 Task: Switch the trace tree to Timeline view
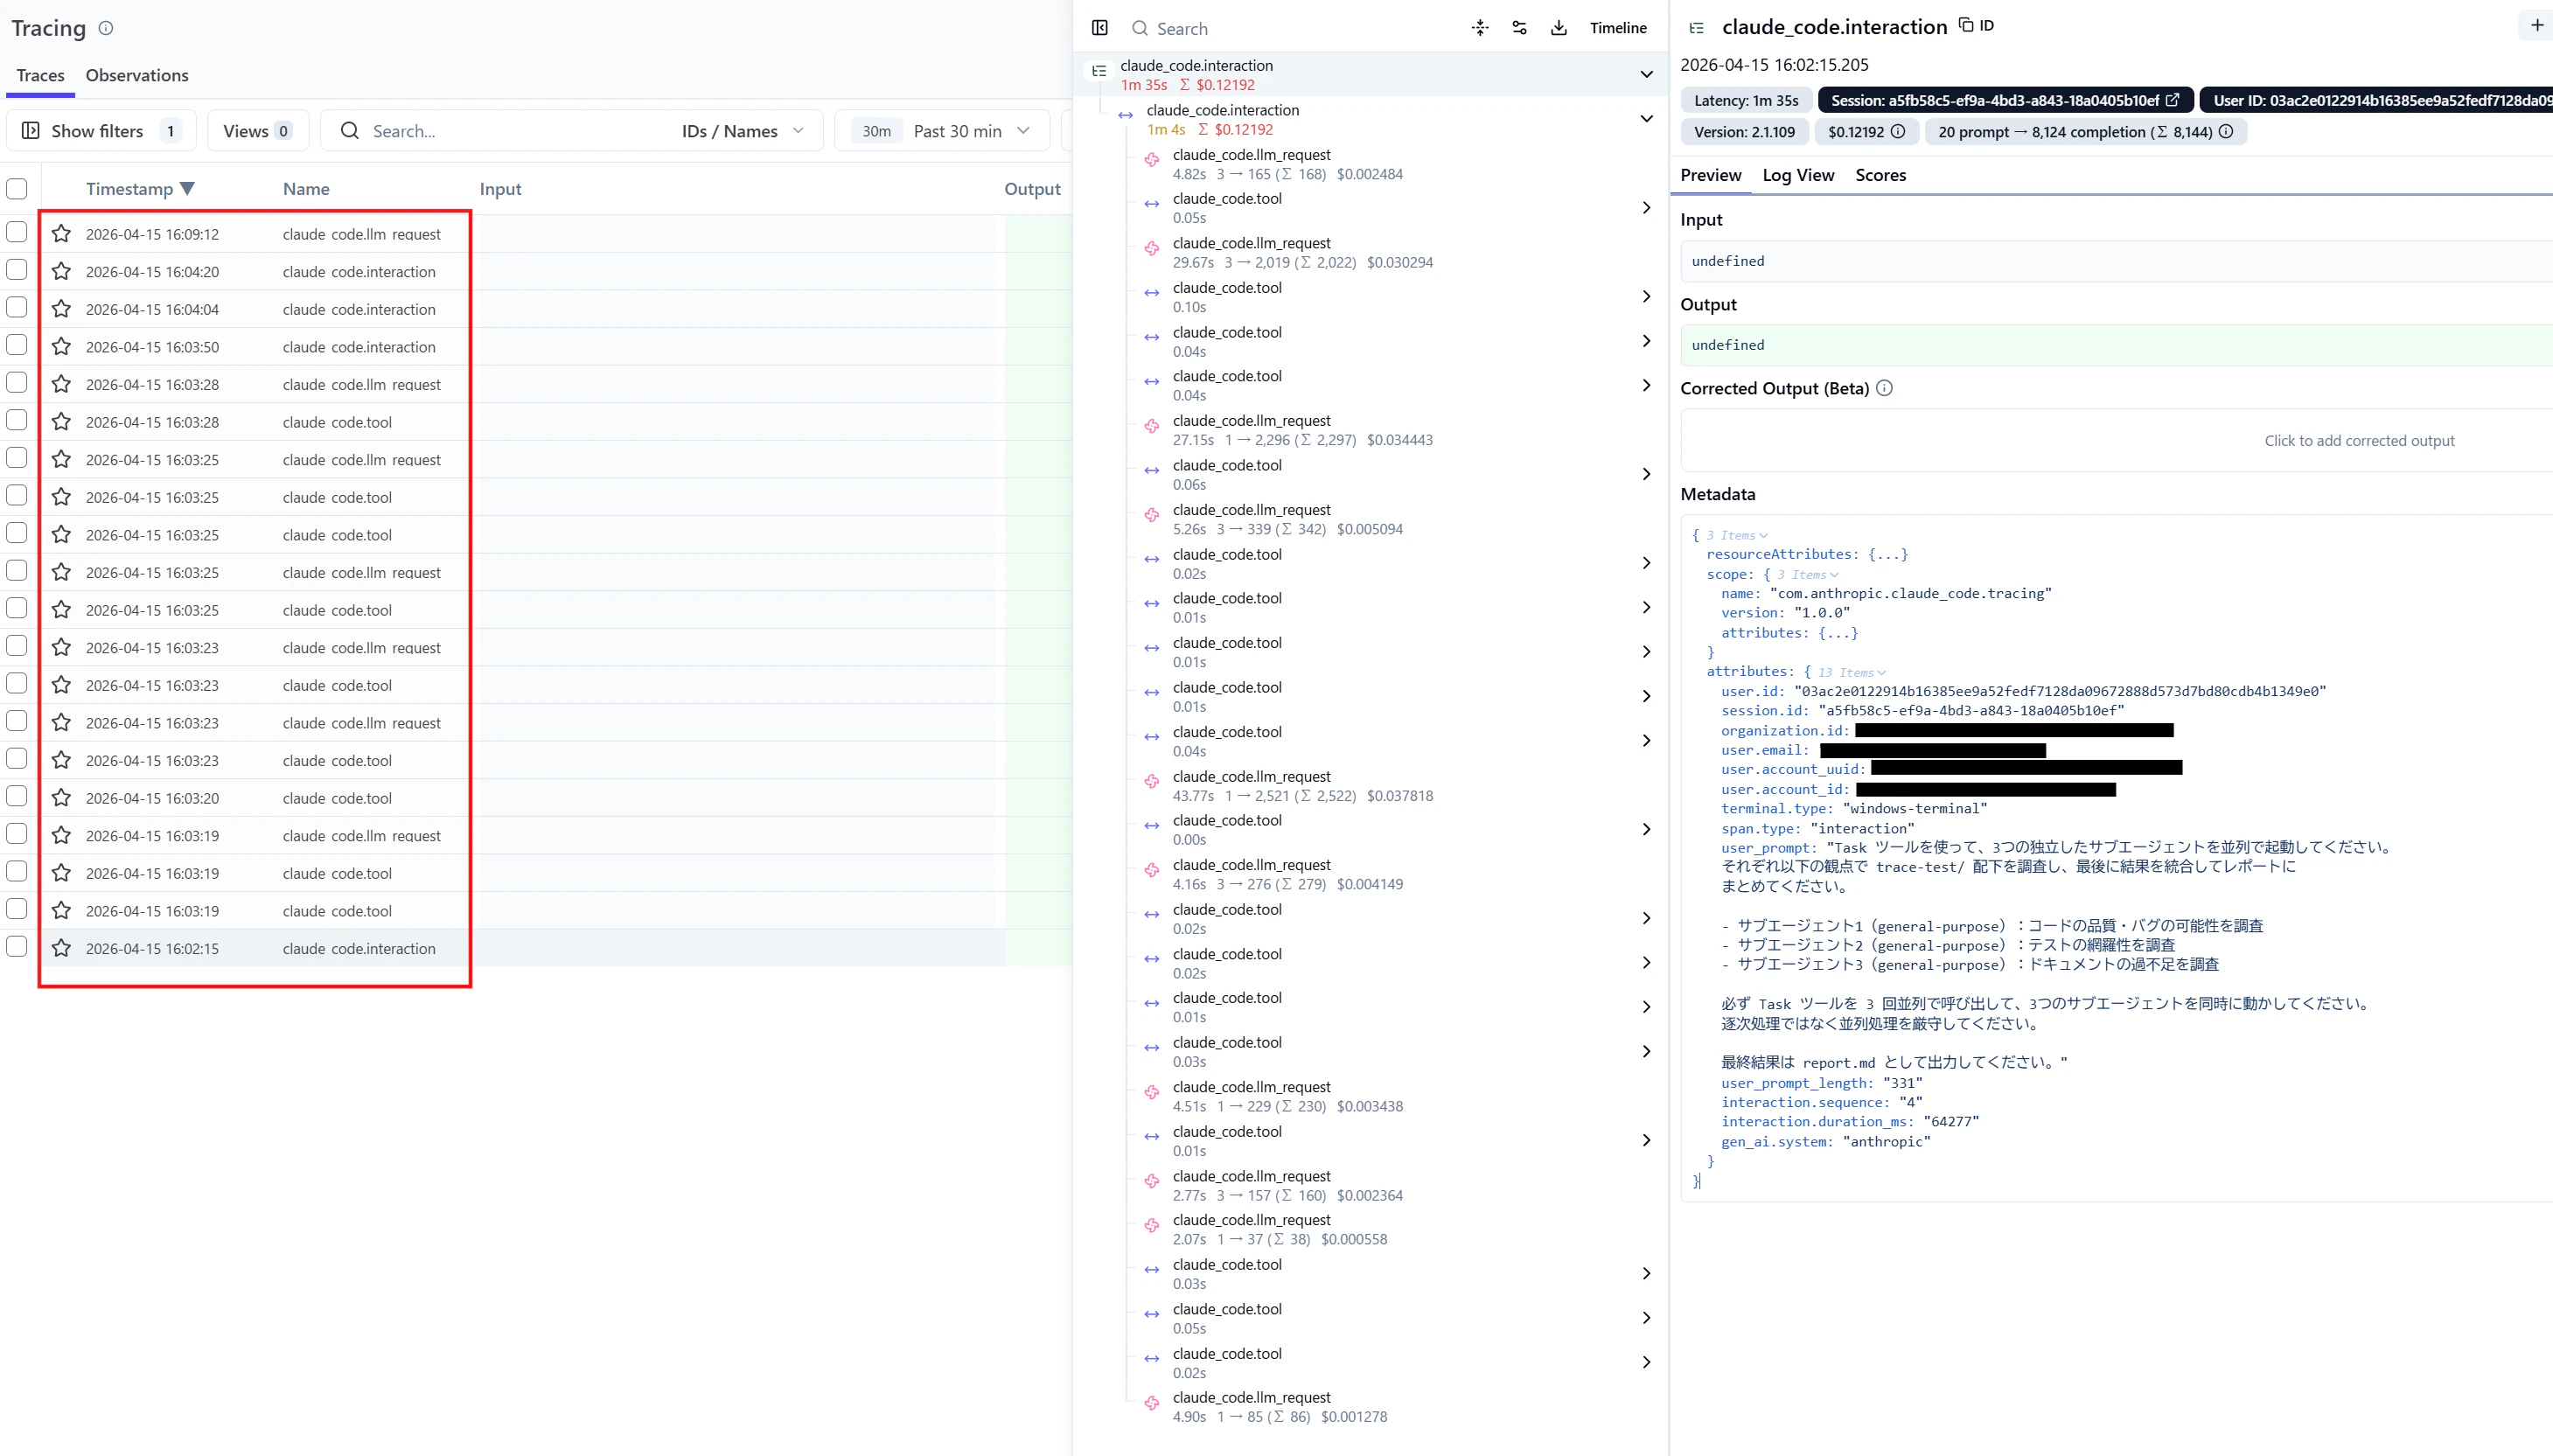click(x=1618, y=28)
